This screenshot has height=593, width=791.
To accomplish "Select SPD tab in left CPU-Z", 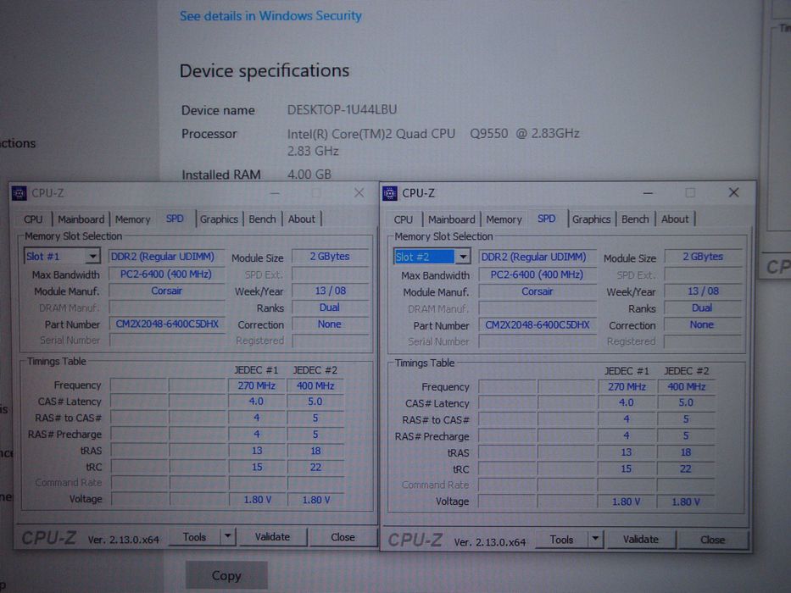I will (175, 219).
